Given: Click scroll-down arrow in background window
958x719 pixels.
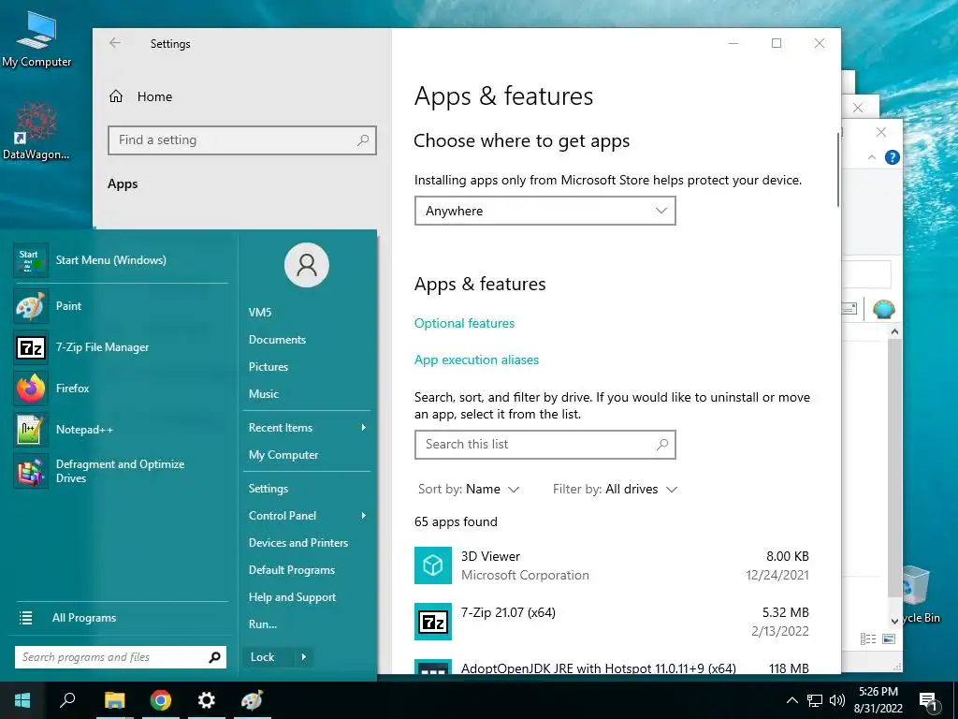Looking at the screenshot, I should pos(894,621).
